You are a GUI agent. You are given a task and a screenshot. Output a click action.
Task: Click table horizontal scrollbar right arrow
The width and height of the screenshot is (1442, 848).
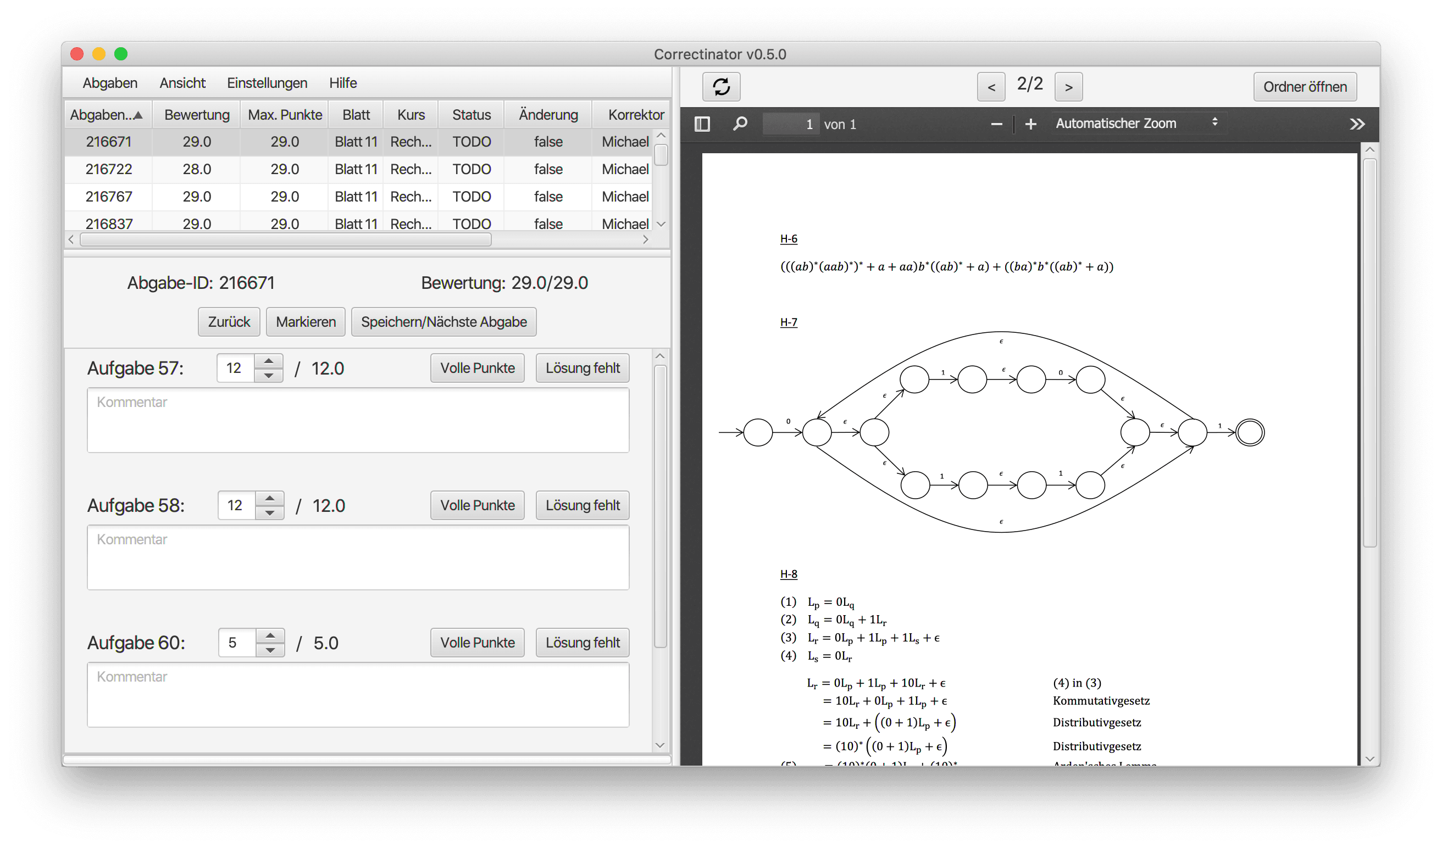coord(646,240)
